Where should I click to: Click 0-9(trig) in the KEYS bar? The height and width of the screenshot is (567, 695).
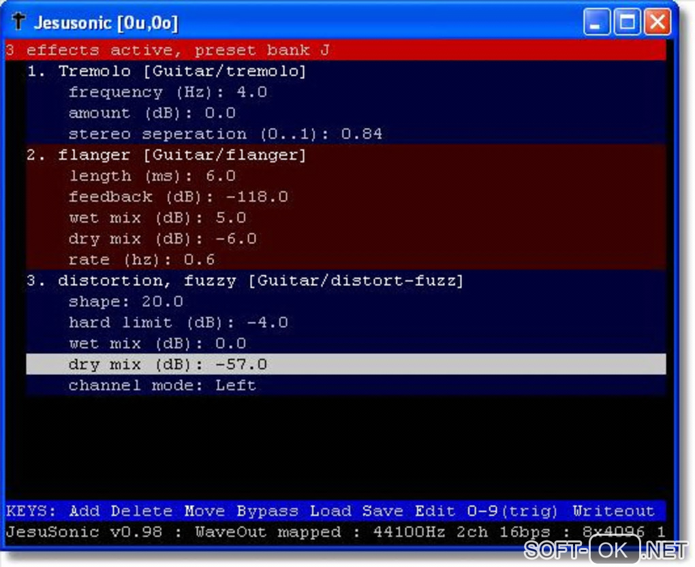512,511
